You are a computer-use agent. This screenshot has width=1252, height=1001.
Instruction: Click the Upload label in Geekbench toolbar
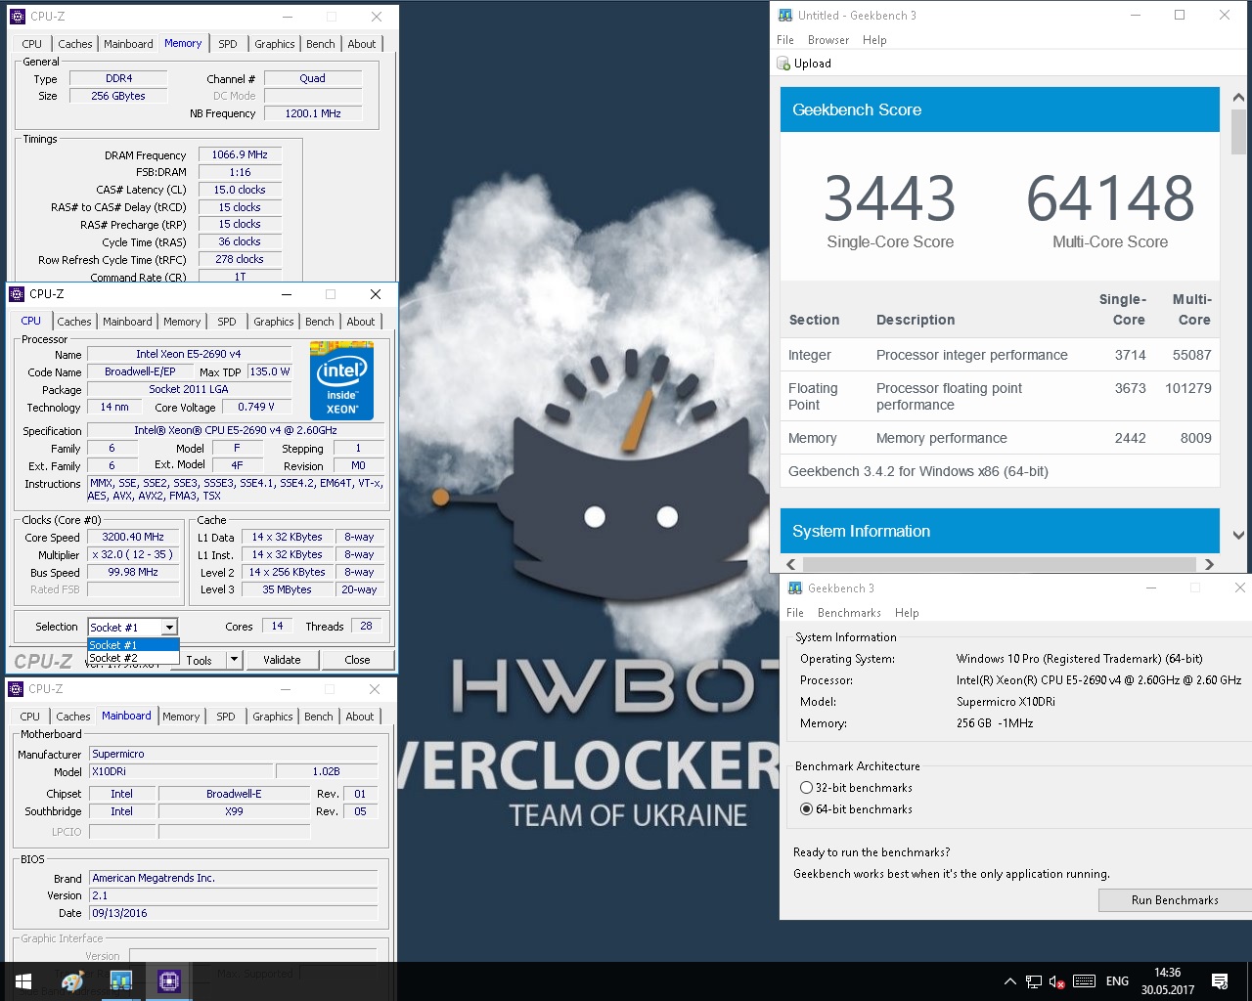[x=813, y=64]
